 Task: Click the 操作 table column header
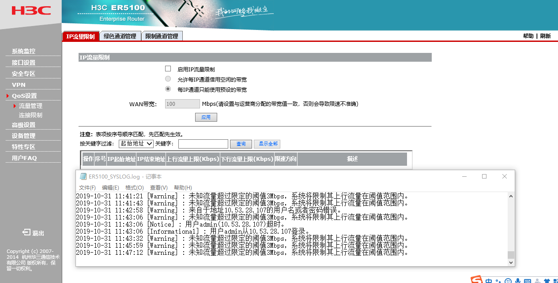tap(88, 159)
